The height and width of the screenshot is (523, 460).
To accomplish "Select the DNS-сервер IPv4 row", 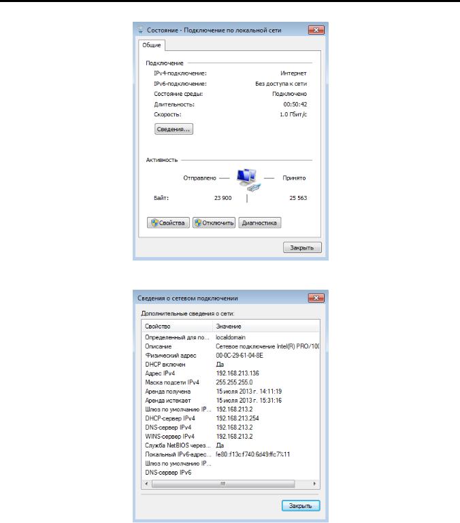I will 231,427.
